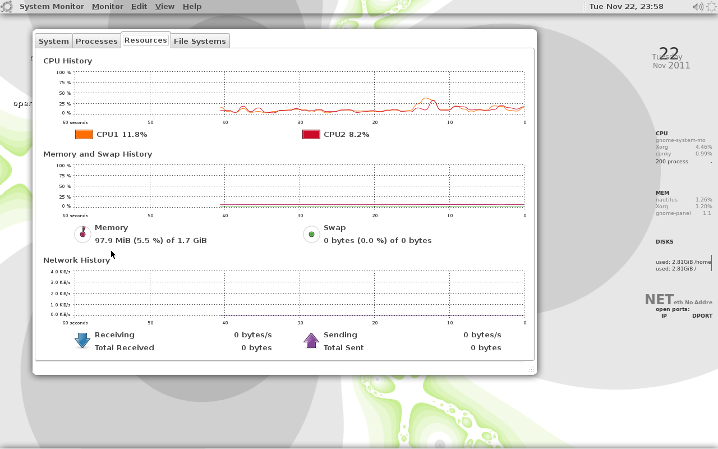718x449 pixels.
Task: Click the System Monitor footprint icon in menu bar
Action: [8, 6]
